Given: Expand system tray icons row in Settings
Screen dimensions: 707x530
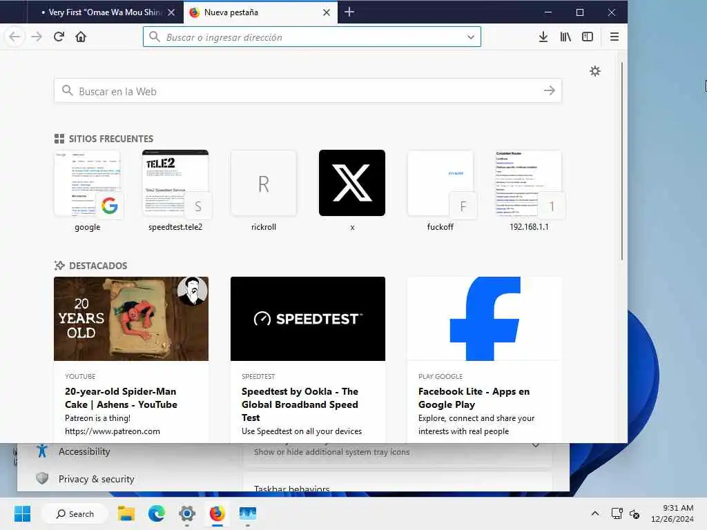Looking at the screenshot, I should 536,446.
